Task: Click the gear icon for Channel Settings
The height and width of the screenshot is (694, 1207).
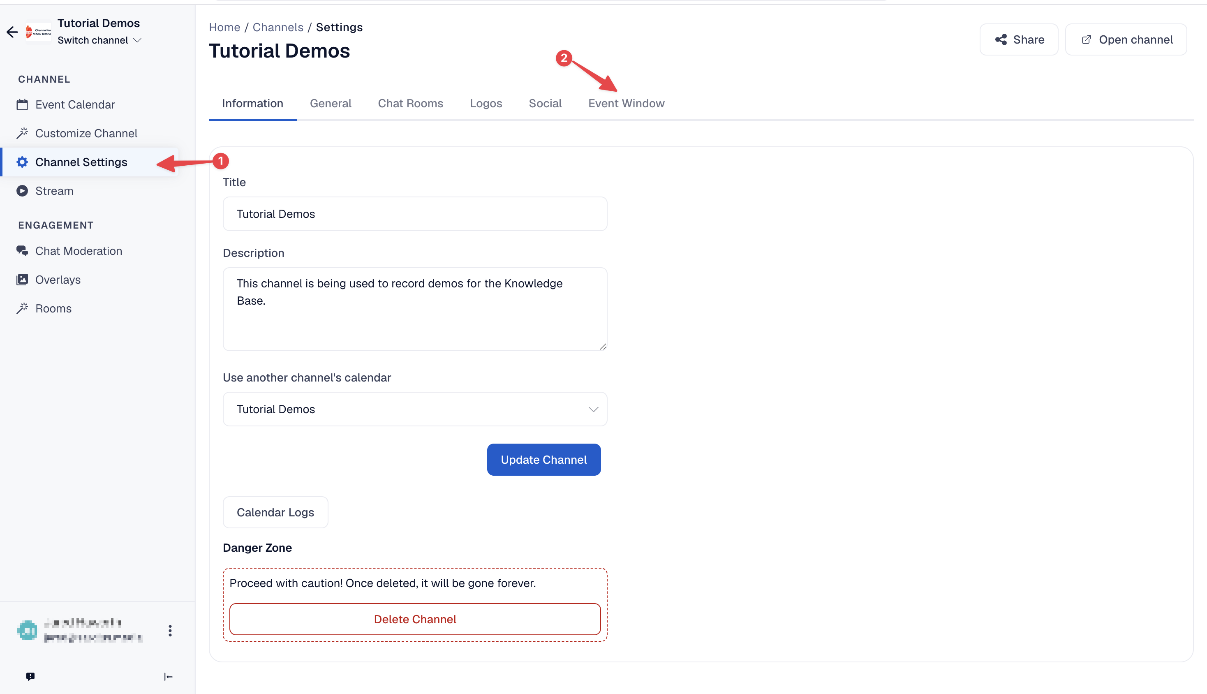Action: [x=22, y=162]
